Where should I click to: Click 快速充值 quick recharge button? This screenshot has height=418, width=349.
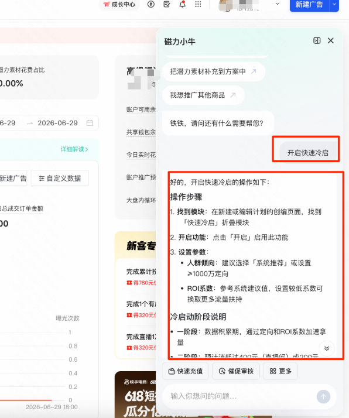[x=186, y=371]
